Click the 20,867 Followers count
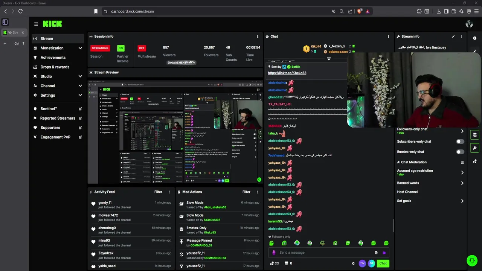The image size is (482, 271). click(209, 47)
